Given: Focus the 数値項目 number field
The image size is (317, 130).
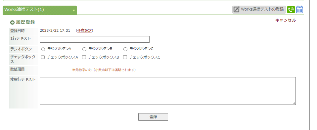Looking at the screenshot, I should click(55, 70).
